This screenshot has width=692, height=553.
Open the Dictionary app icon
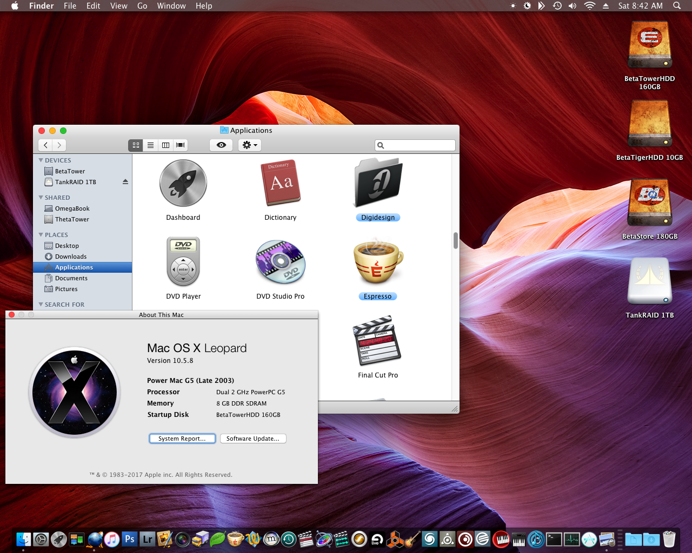point(281,184)
